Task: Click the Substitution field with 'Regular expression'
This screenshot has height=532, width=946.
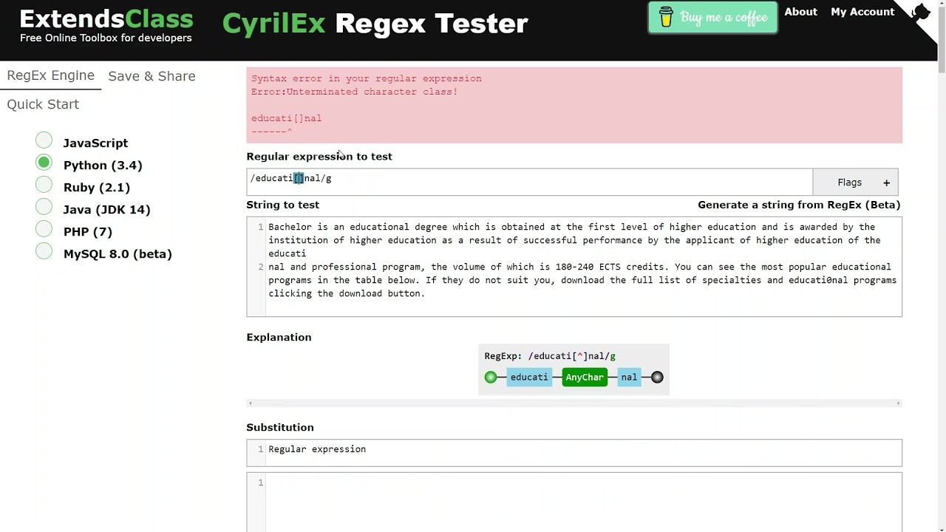Action: click(x=574, y=453)
